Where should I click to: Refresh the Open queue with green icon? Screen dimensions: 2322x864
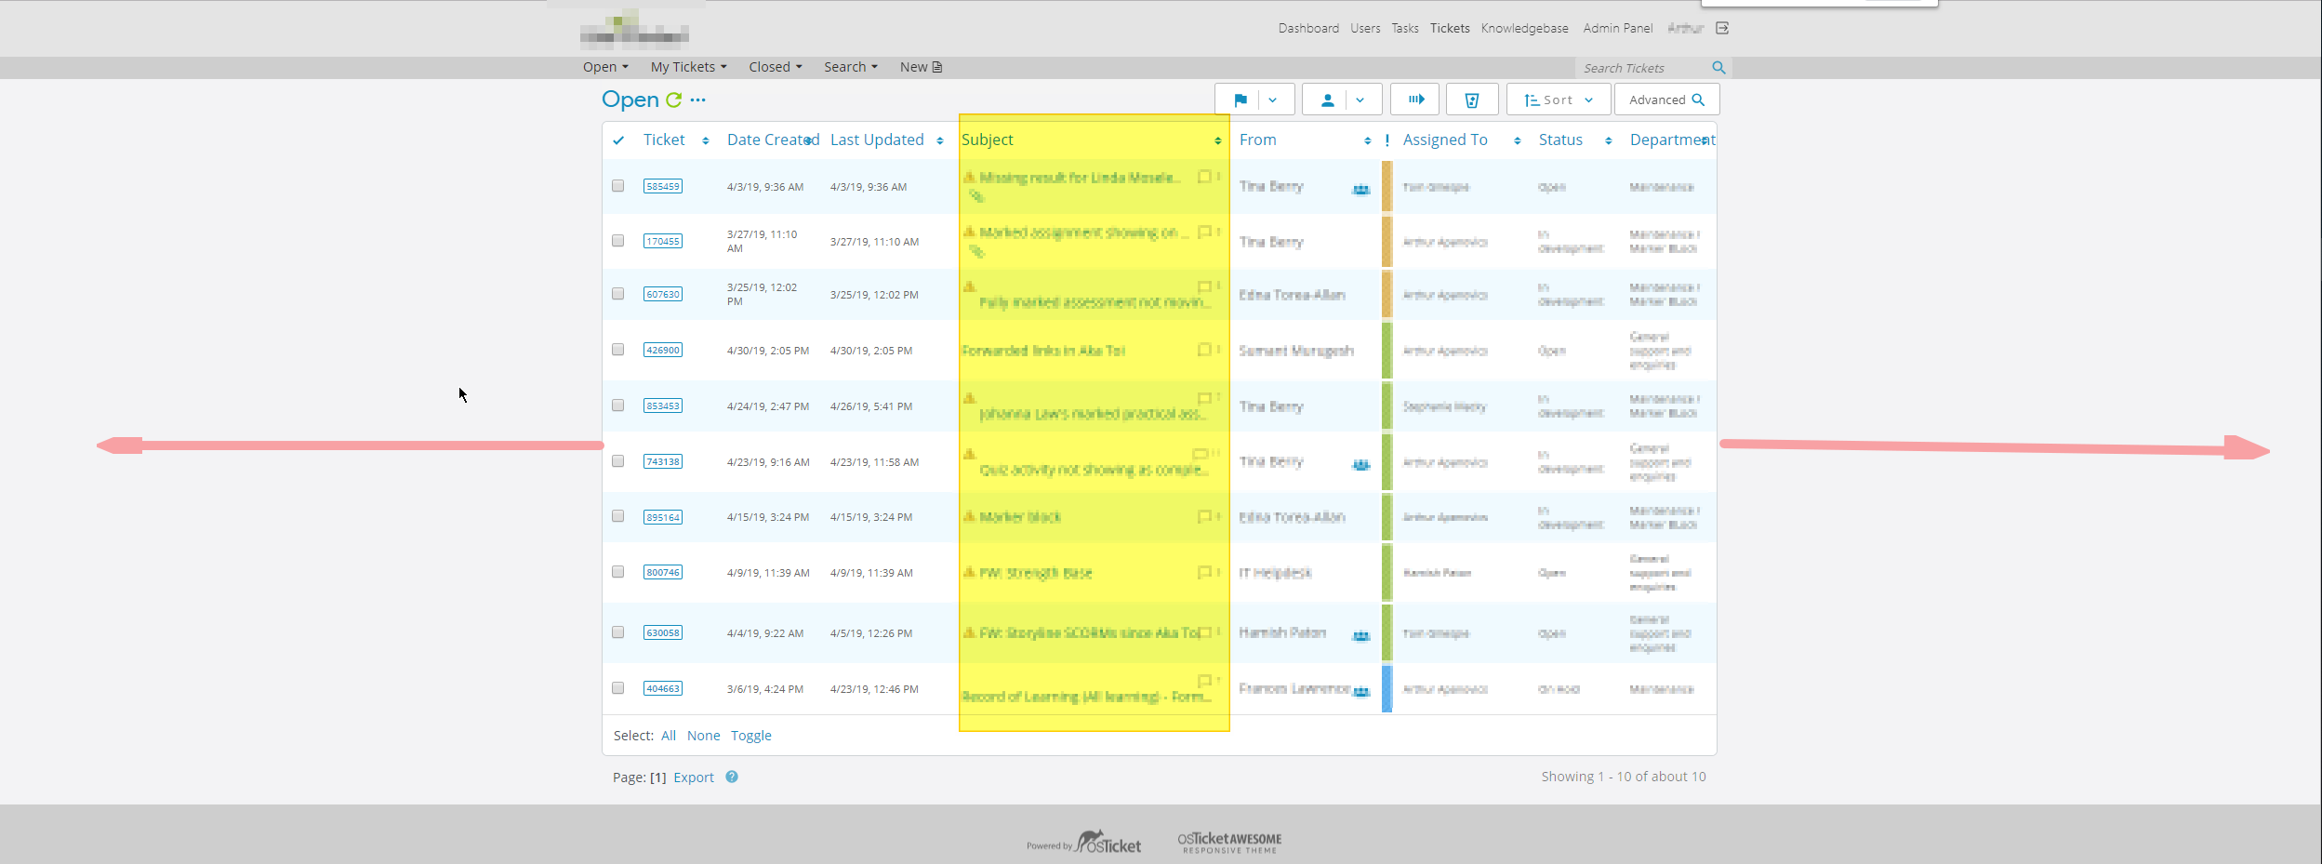coord(673,100)
